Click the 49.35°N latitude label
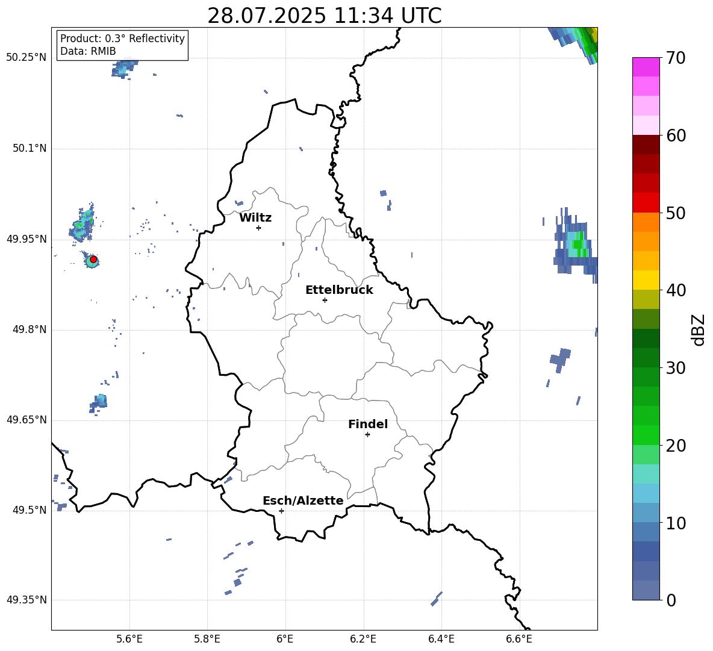The height and width of the screenshot is (651, 713). [26, 600]
